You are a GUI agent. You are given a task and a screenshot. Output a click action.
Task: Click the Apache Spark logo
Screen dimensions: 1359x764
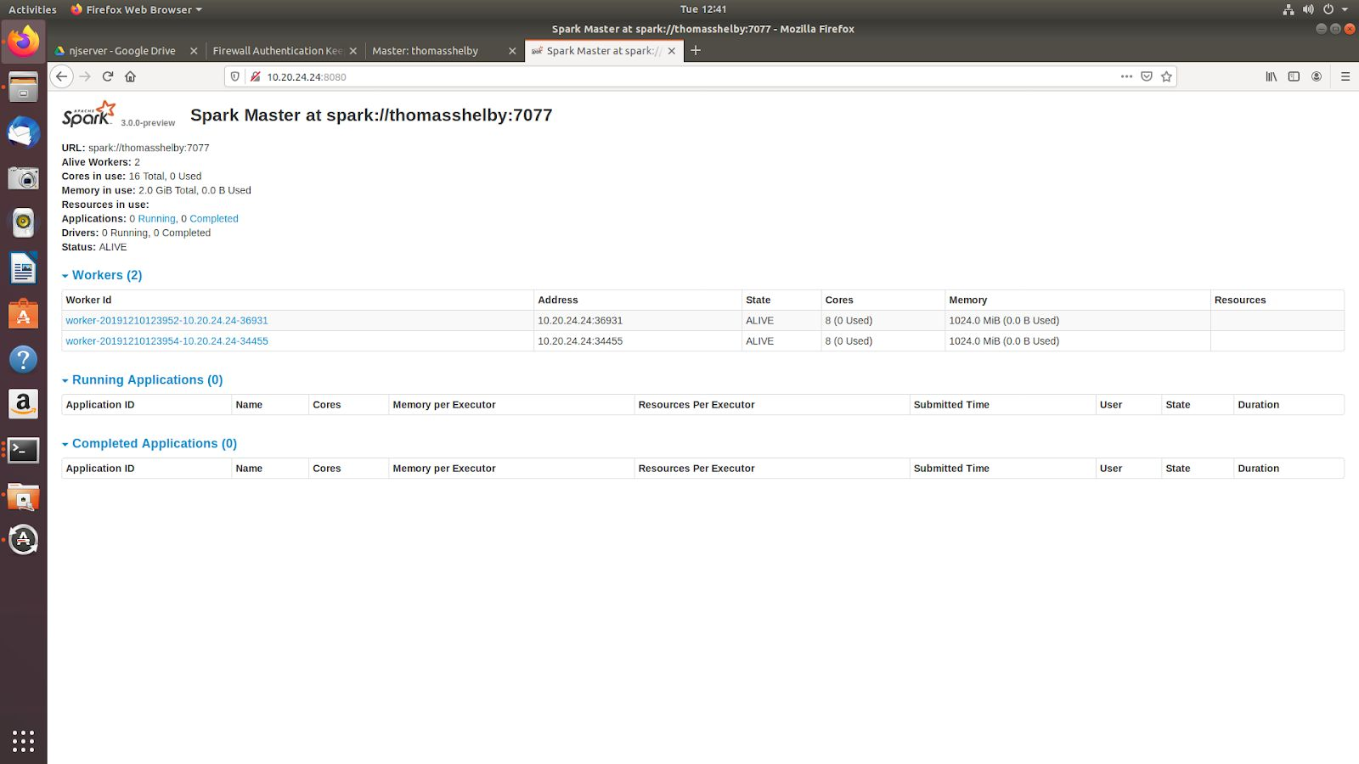tap(88, 114)
